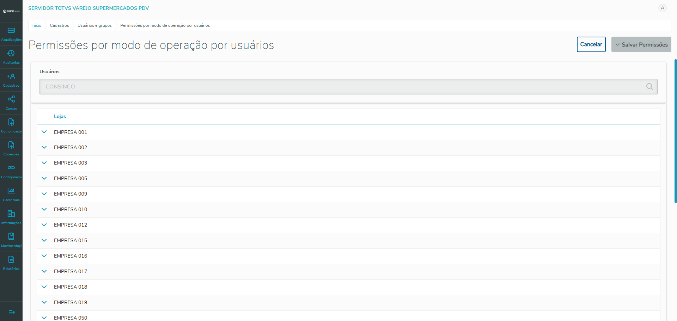Go to Início breadcrumb
The width and height of the screenshot is (677, 321).
tap(36, 25)
